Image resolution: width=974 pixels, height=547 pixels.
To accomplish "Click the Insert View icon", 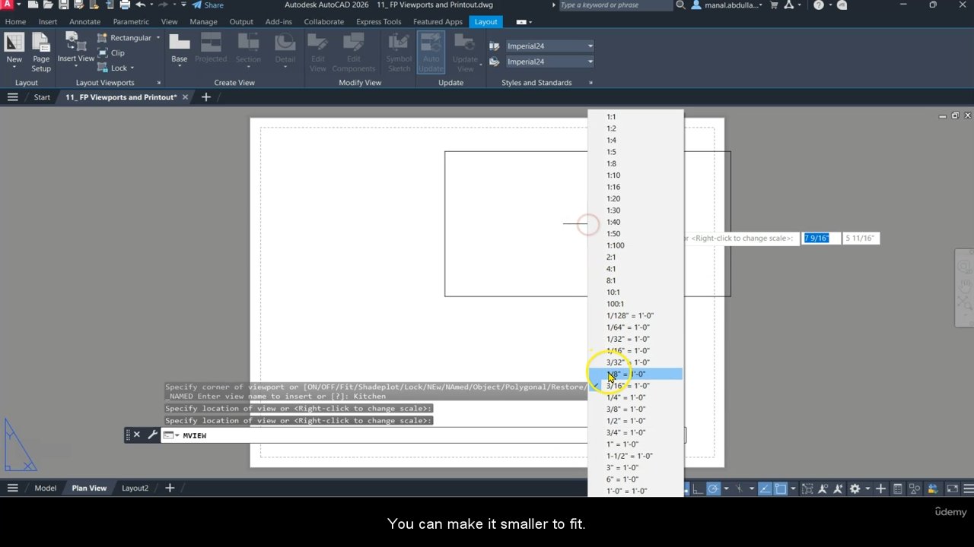I will coord(76,47).
